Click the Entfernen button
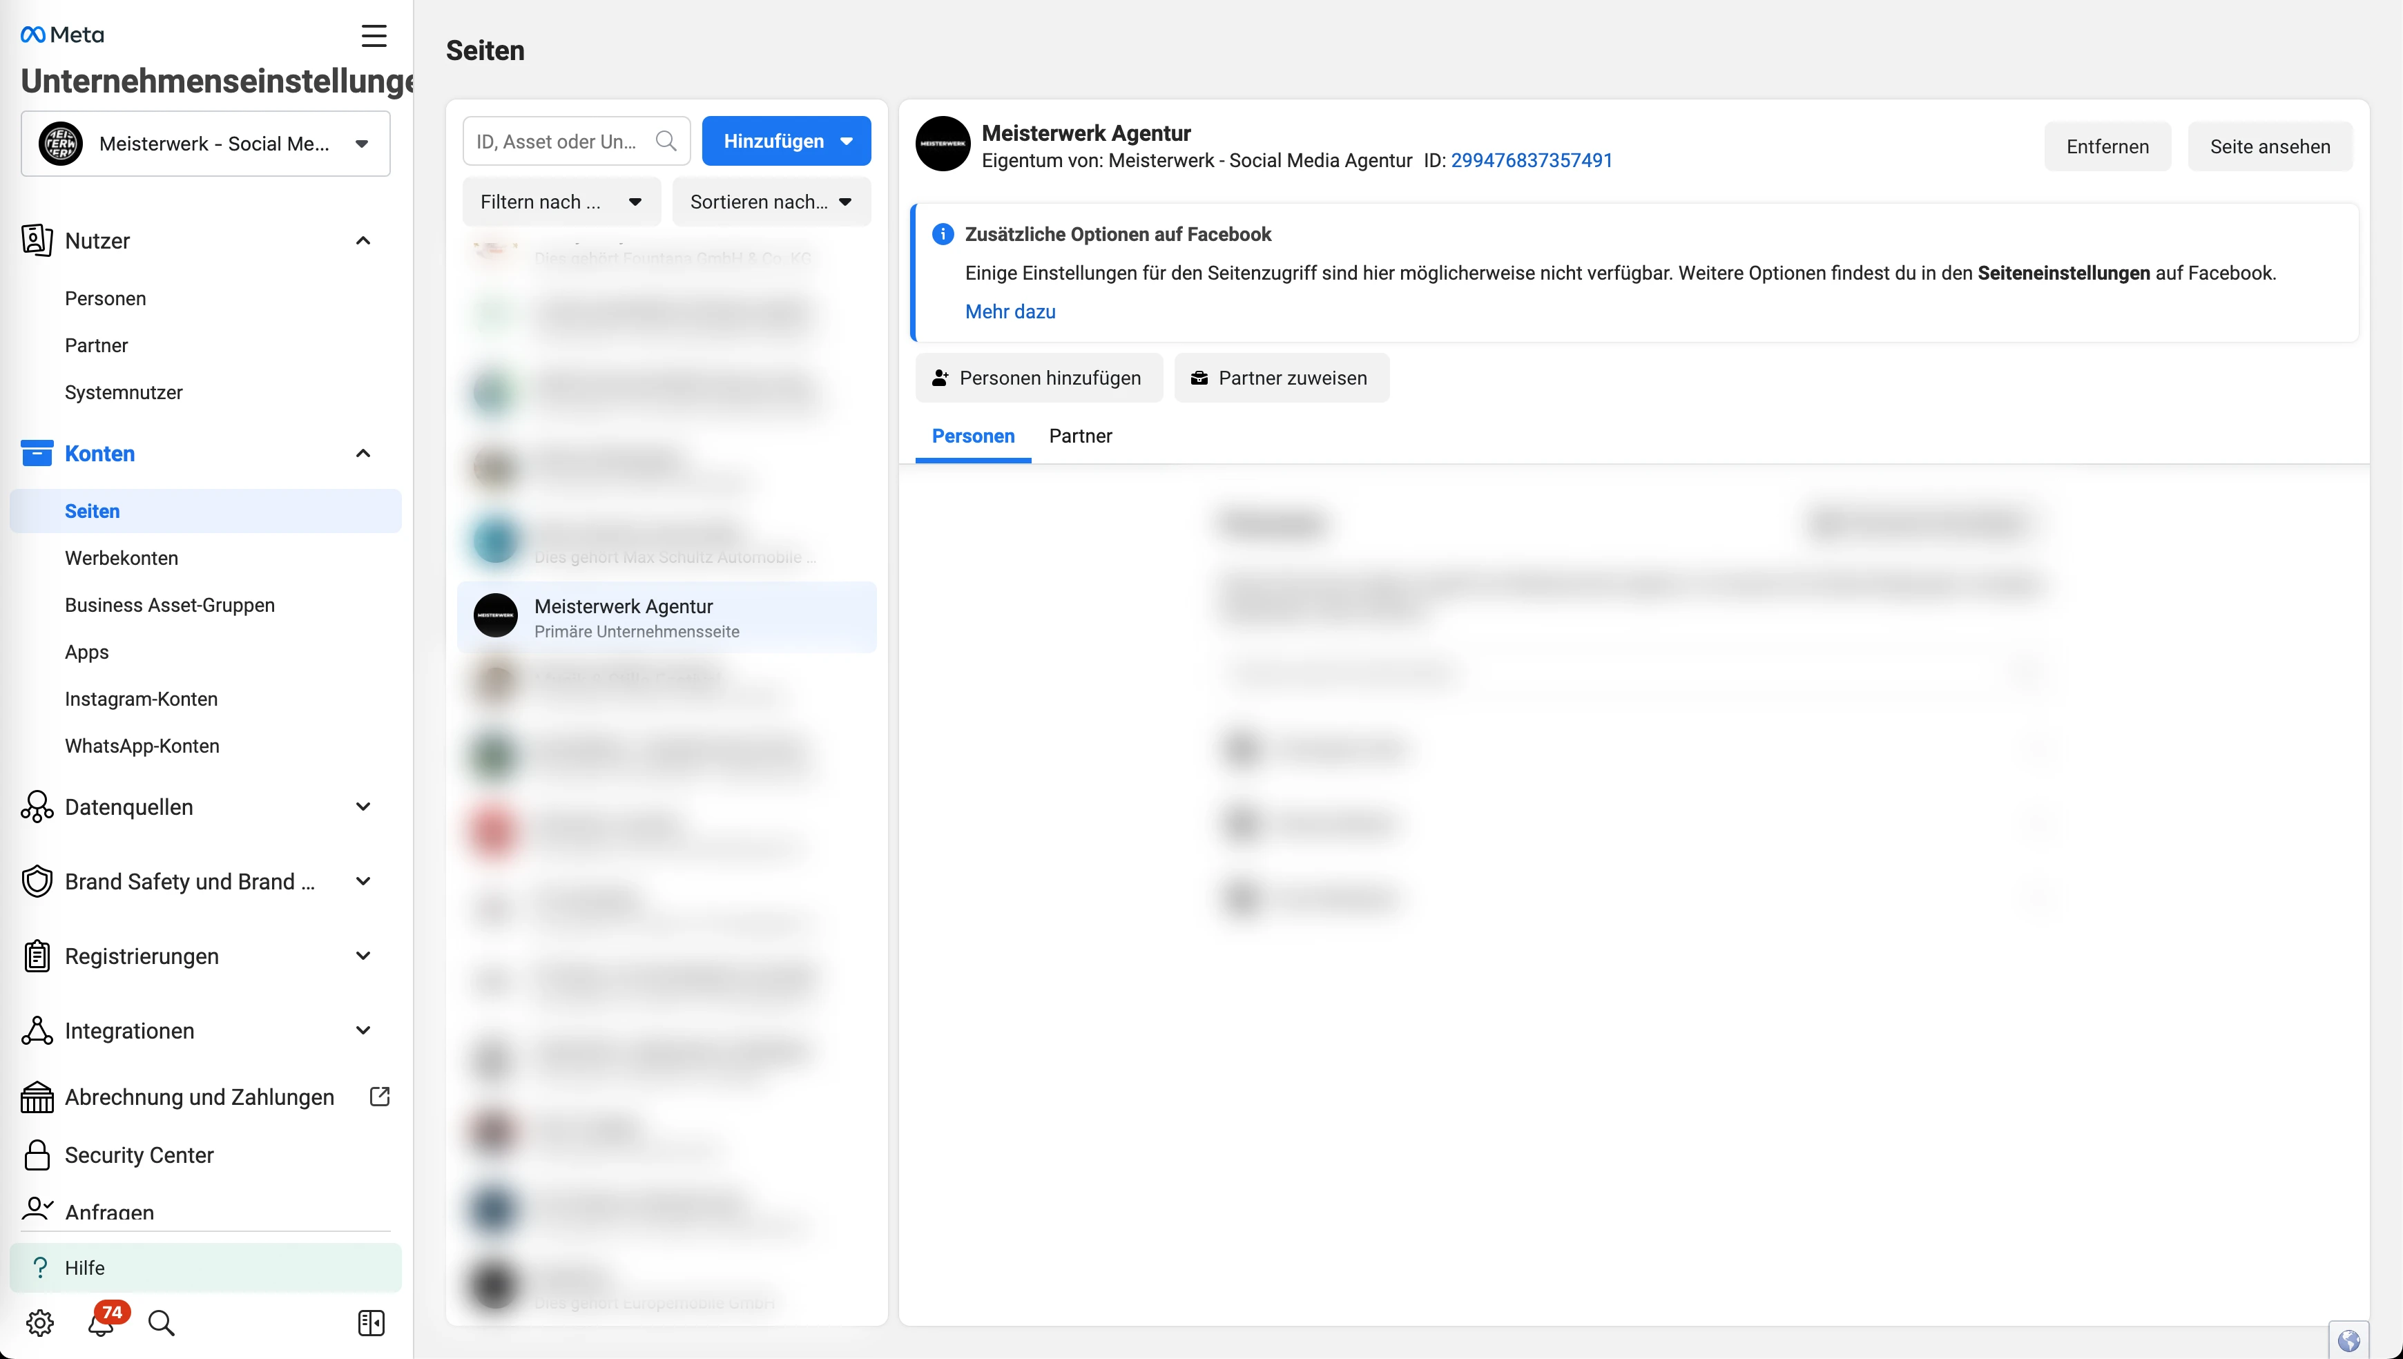The width and height of the screenshot is (2403, 1359). point(2107,146)
